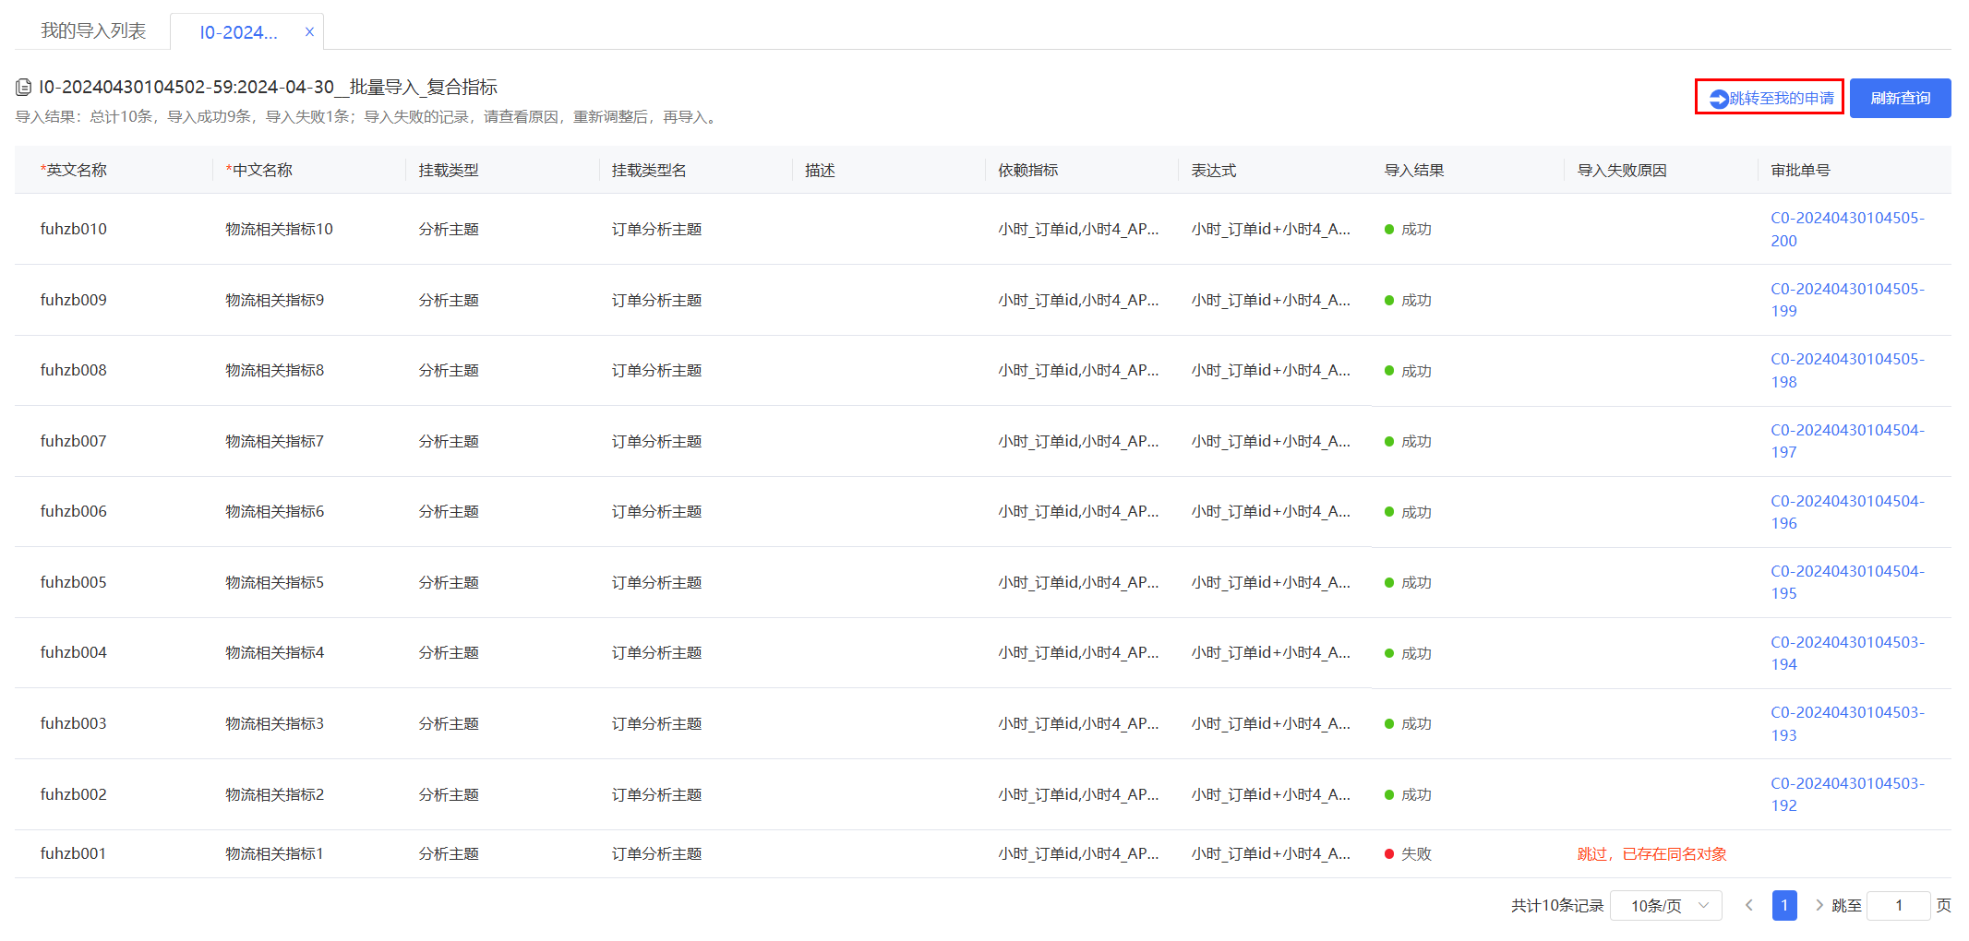Click the document icon beside the import title

[x=24, y=88]
